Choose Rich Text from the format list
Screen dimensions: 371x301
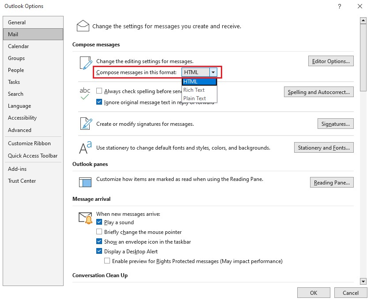(194, 90)
